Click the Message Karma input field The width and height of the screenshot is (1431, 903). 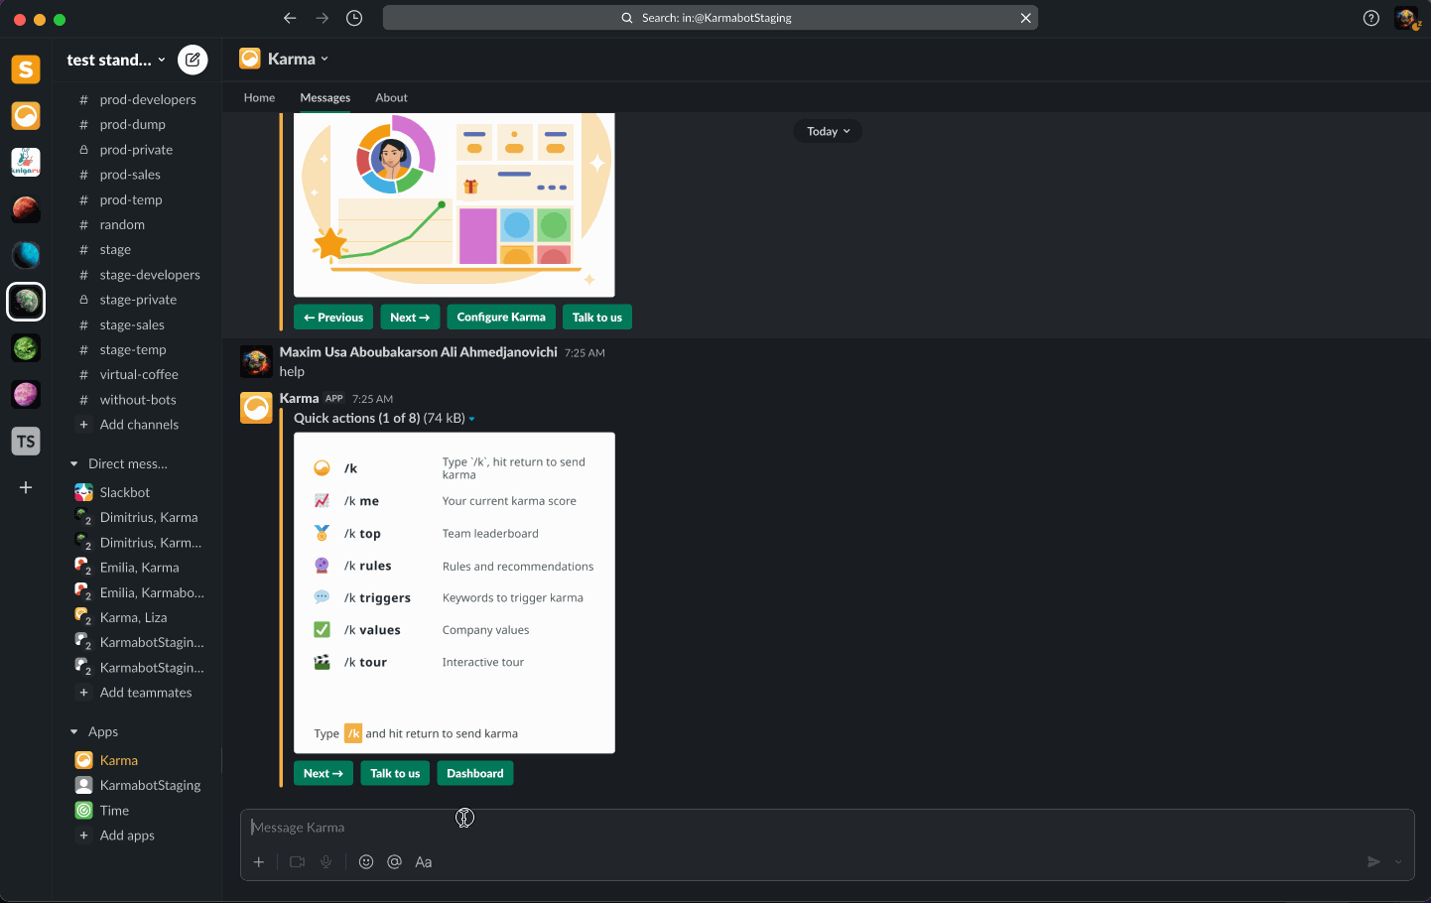pyautogui.click(x=828, y=828)
